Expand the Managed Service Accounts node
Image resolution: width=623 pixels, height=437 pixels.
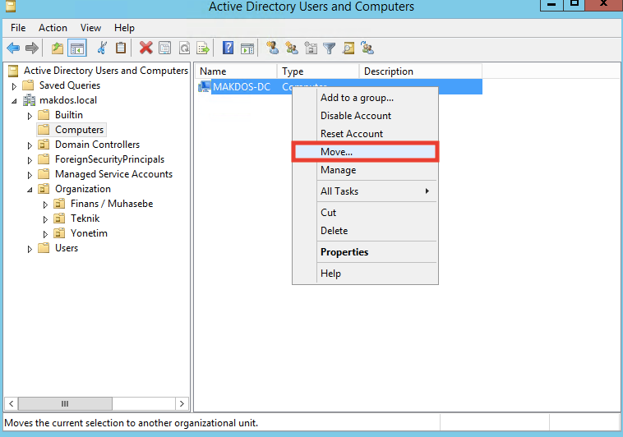(x=30, y=175)
